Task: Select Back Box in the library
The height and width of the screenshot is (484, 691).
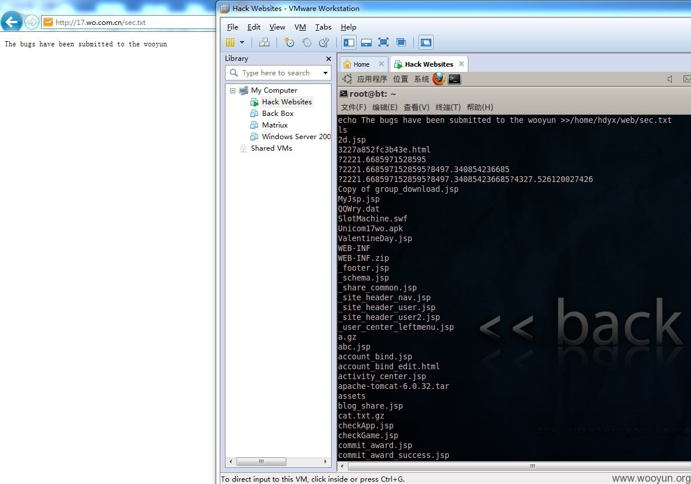Action: tap(278, 113)
